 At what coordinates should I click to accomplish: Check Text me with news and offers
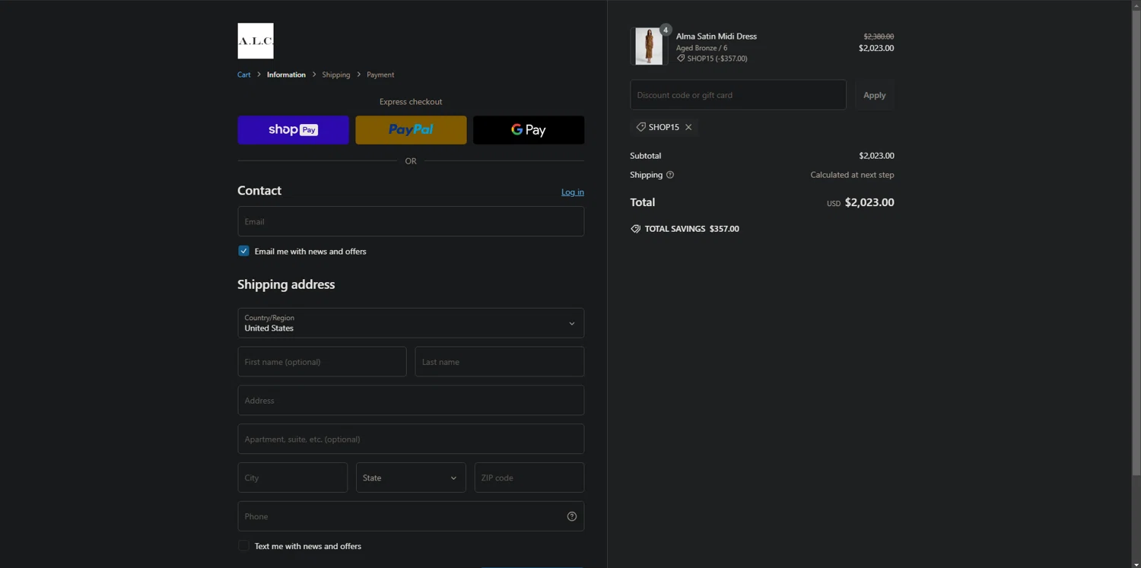243,546
